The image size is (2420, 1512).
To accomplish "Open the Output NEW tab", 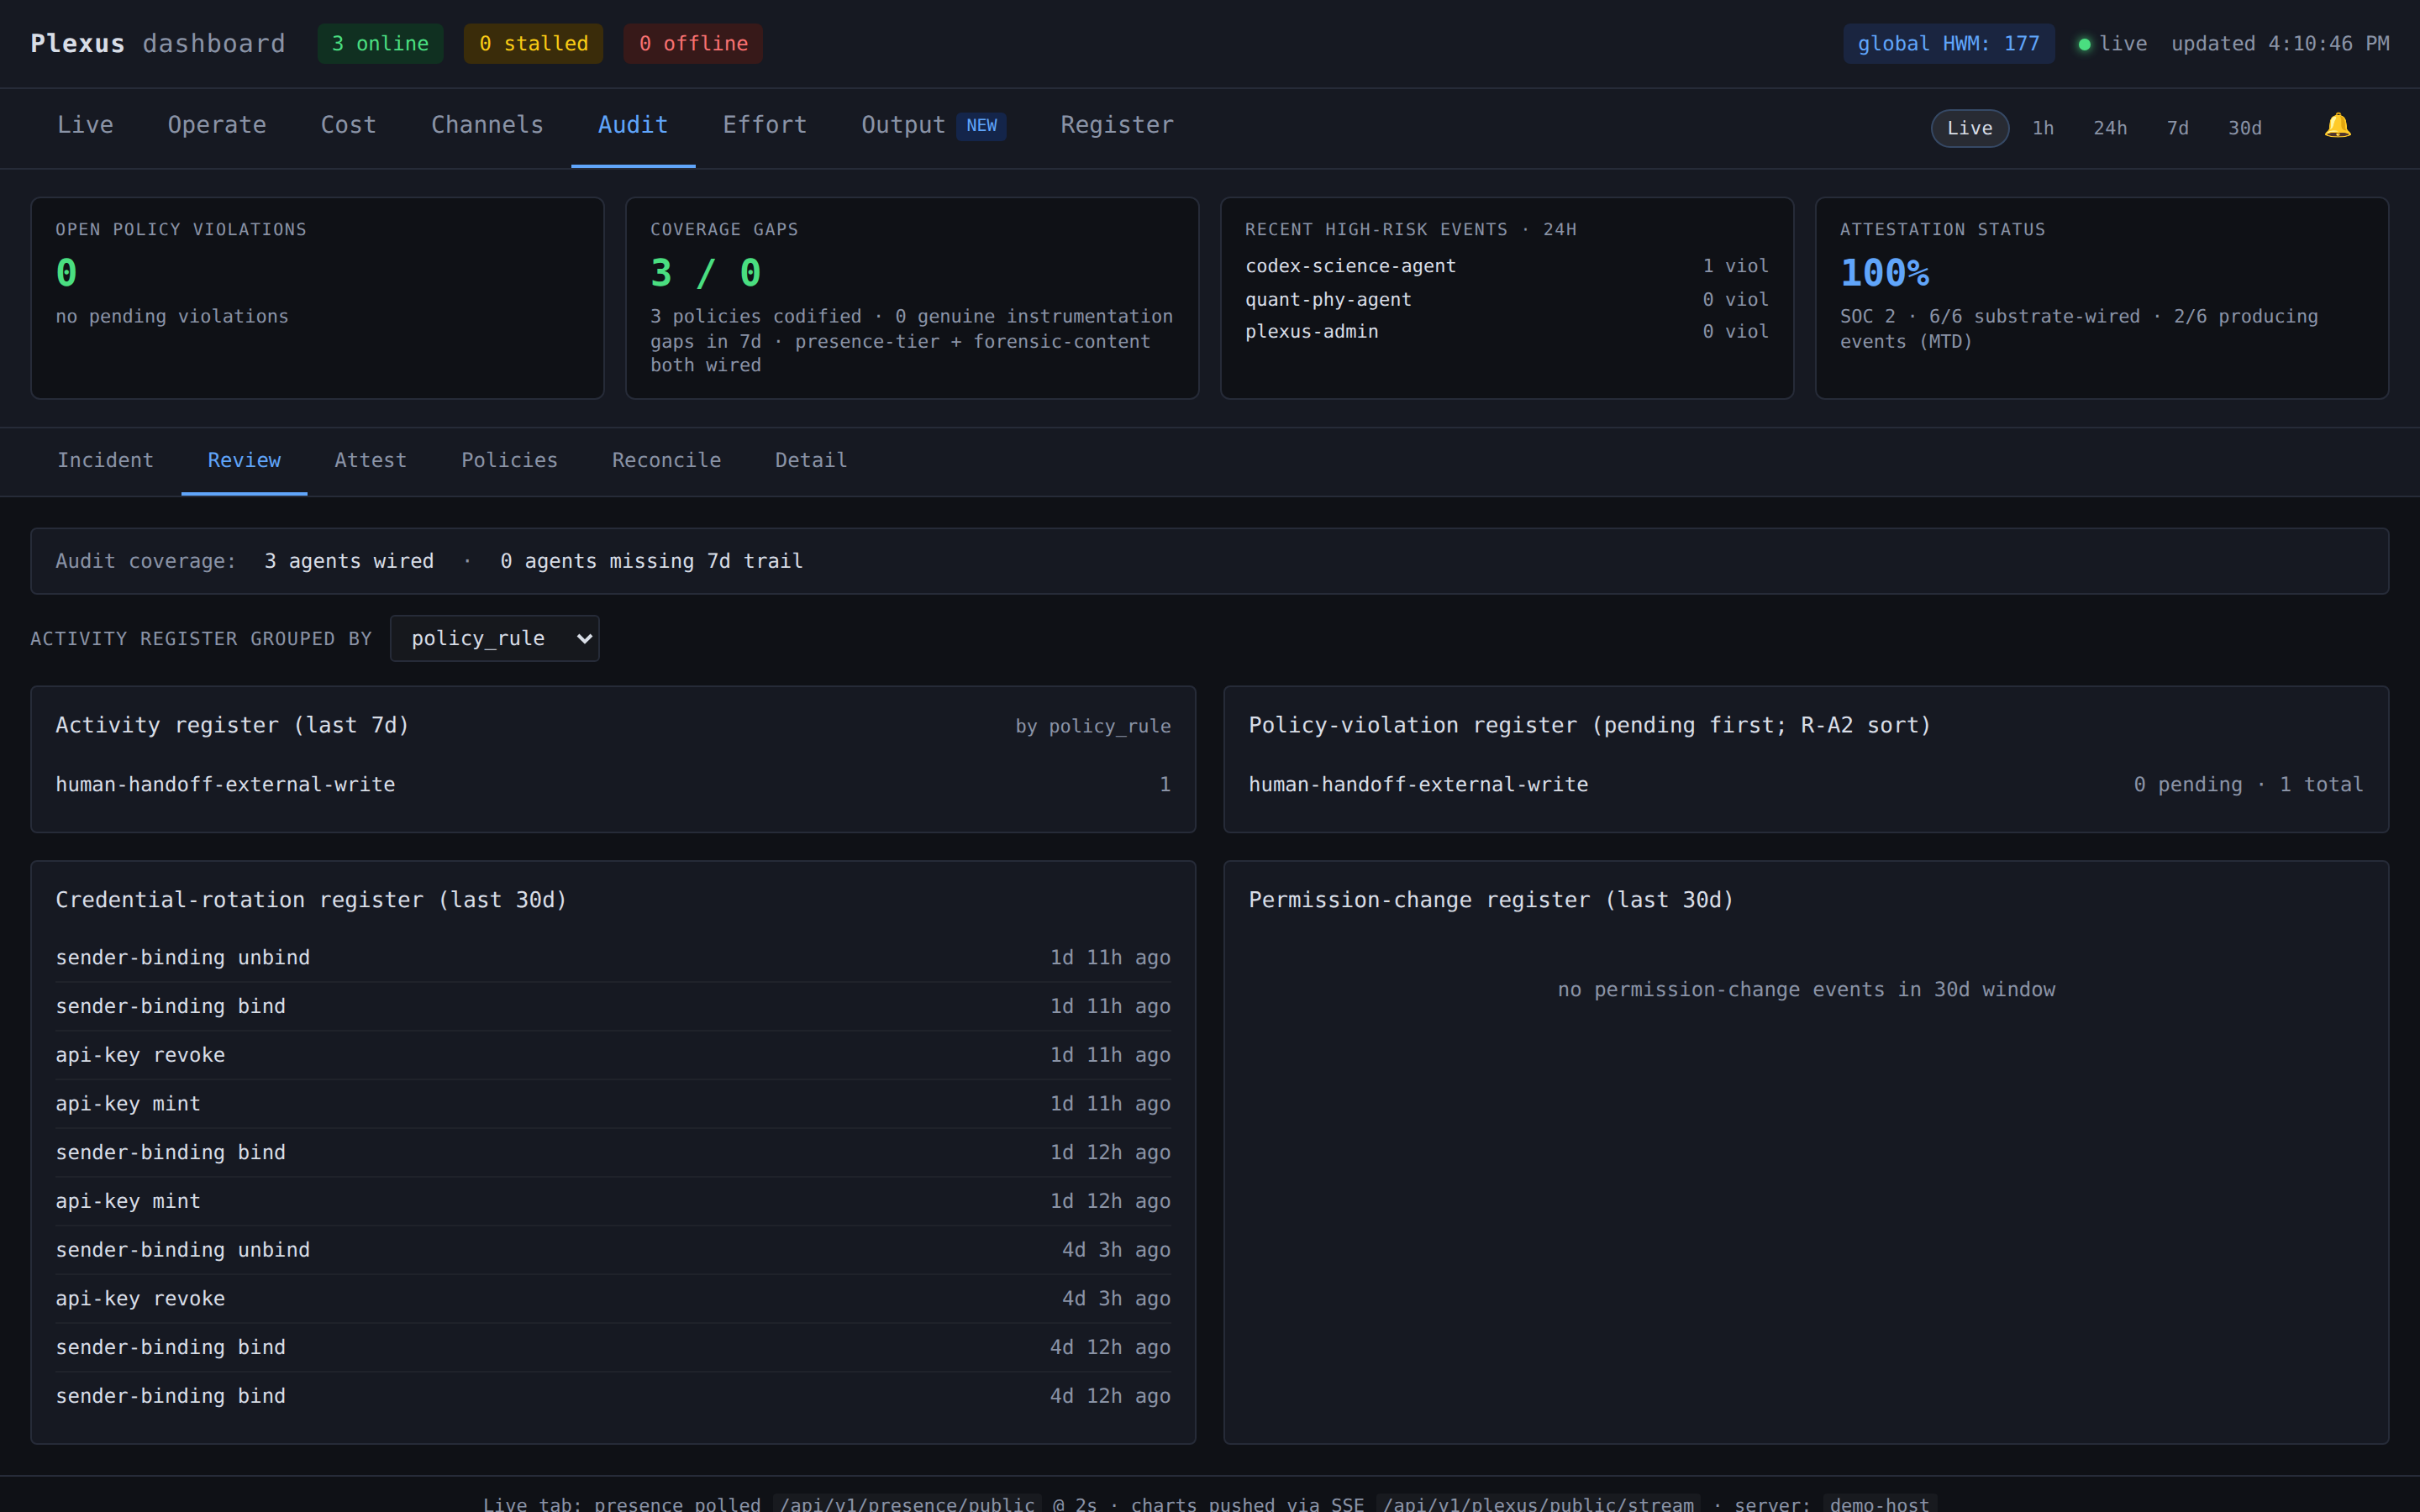I will tap(934, 125).
